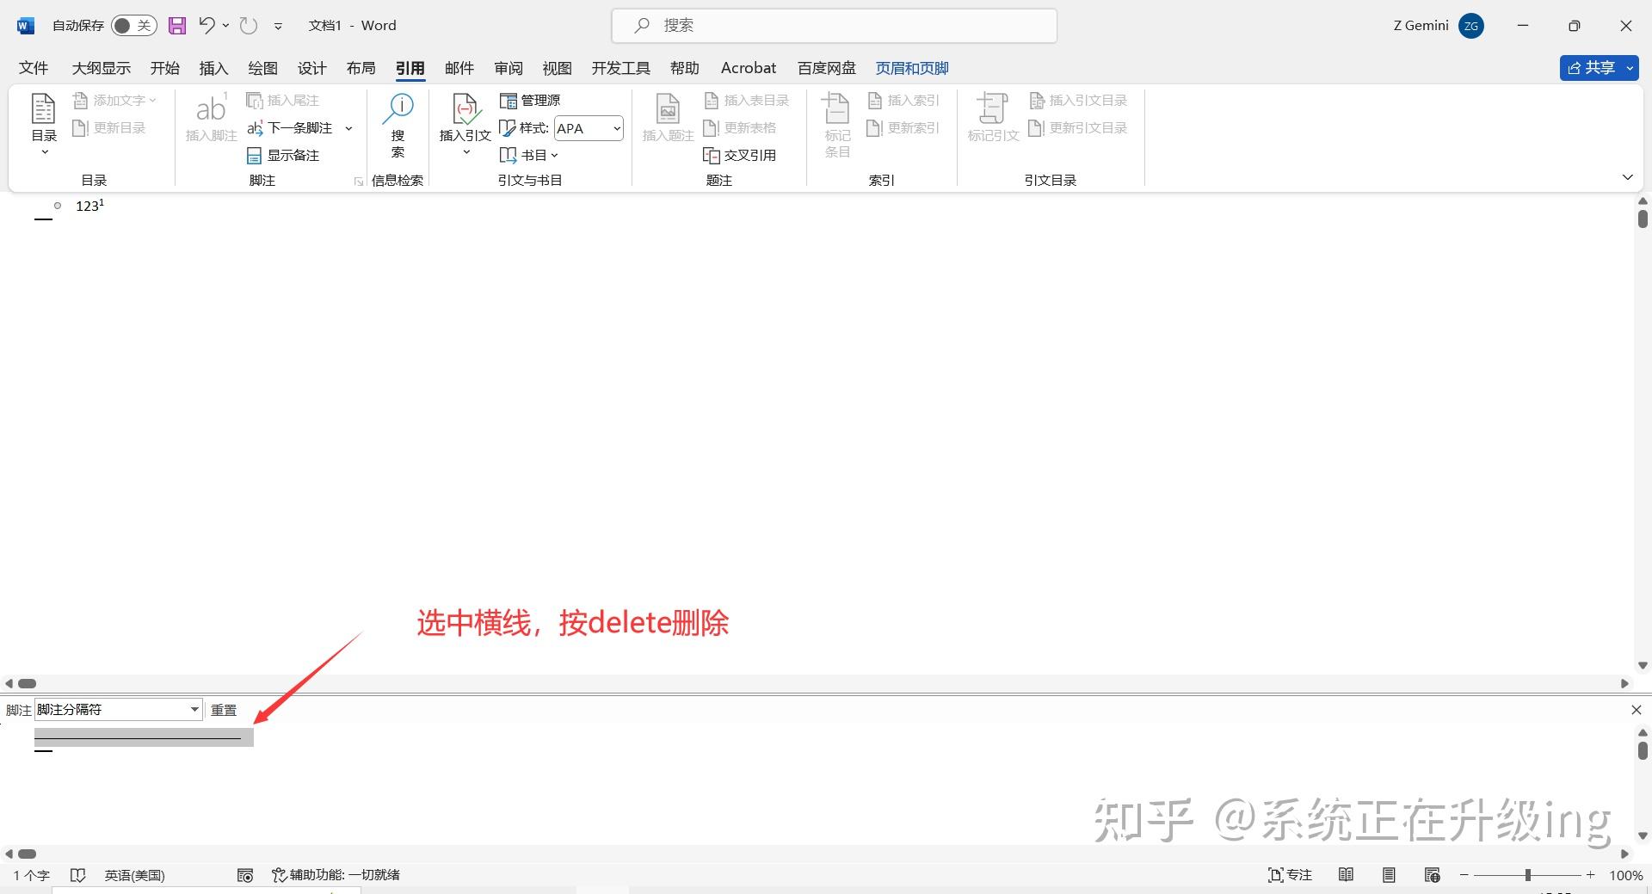The image size is (1652, 894).
Task: Switch to the 开始 (Home) tab
Action: tap(164, 68)
